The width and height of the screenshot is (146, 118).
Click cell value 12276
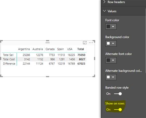pos(39,55)
